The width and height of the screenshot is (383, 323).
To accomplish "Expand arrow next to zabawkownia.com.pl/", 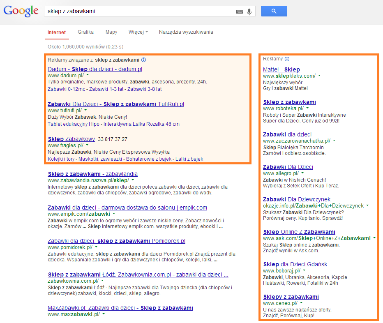I will coord(102,281).
